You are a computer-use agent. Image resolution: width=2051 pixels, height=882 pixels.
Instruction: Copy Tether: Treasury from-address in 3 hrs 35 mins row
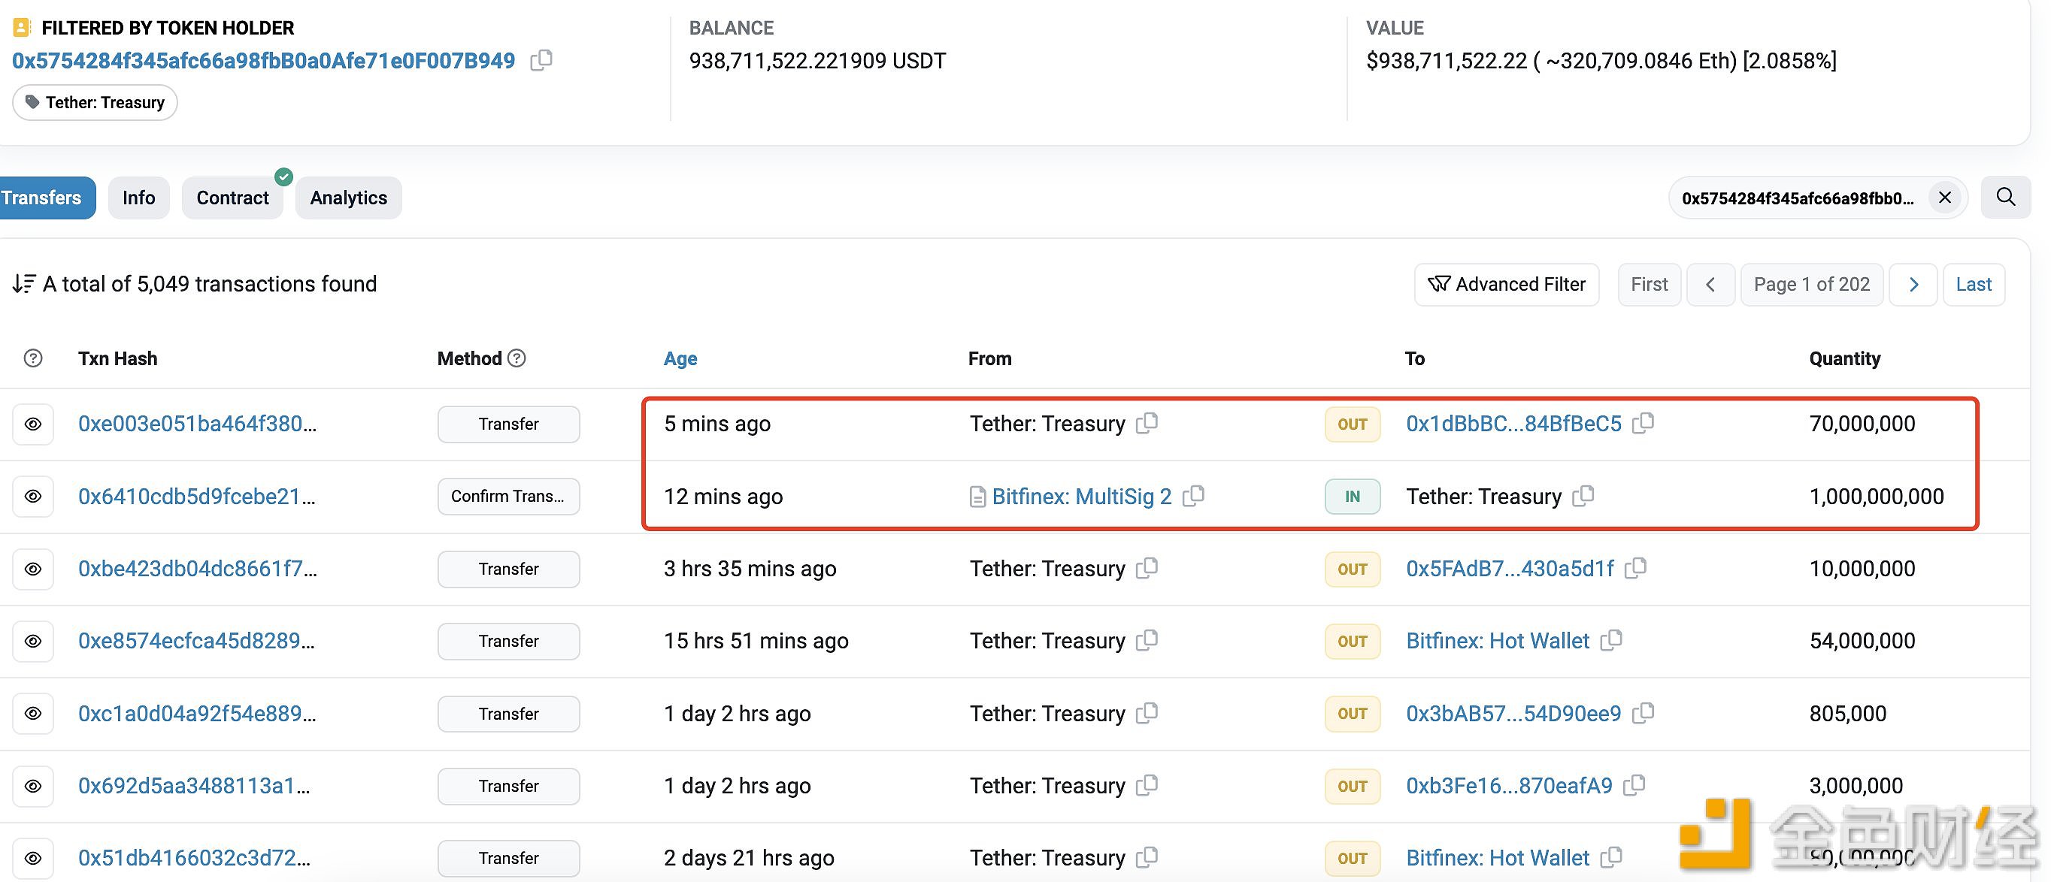[1147, 568]
